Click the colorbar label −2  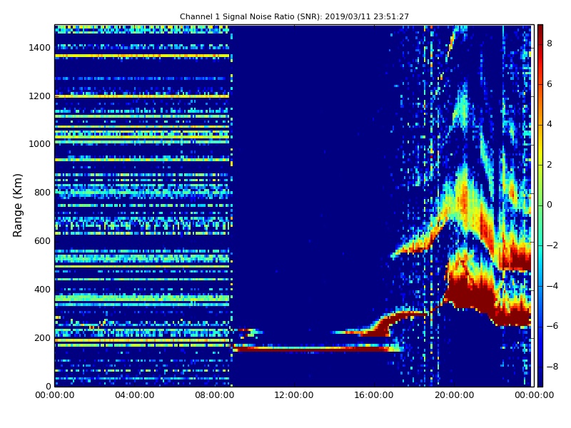552,245
